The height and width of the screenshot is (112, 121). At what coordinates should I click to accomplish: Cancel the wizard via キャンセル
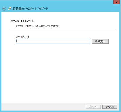click(x=110, y=107)
